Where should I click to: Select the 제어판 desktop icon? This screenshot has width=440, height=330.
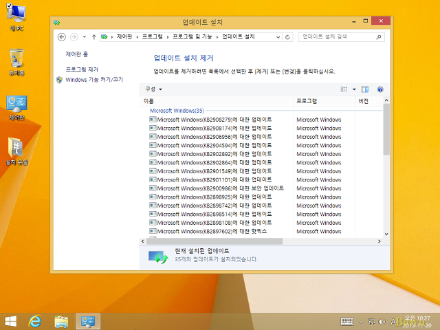[x=16, y=108]
